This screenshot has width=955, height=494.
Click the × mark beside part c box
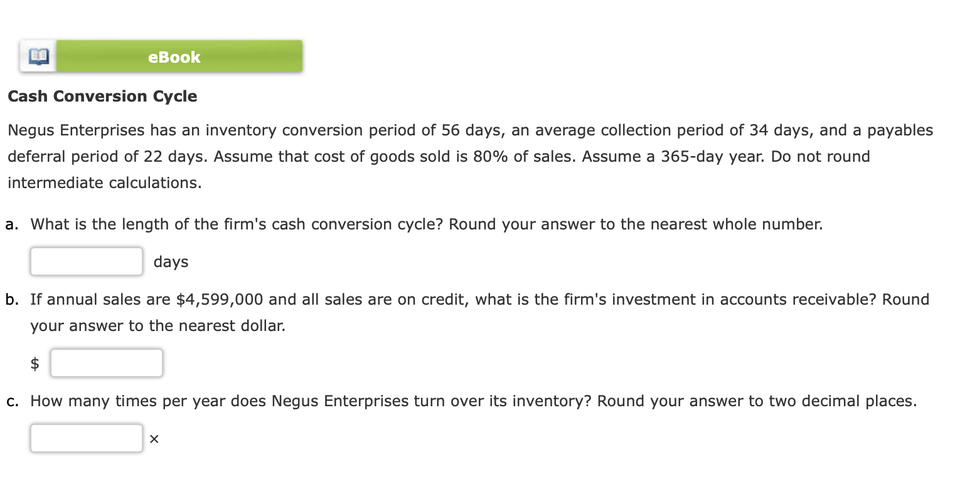[x=154, y=439]
